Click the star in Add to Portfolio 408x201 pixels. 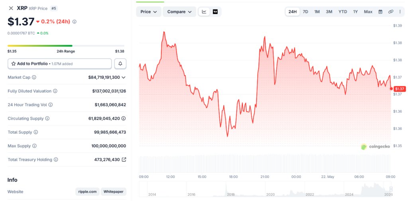[14, 64]
